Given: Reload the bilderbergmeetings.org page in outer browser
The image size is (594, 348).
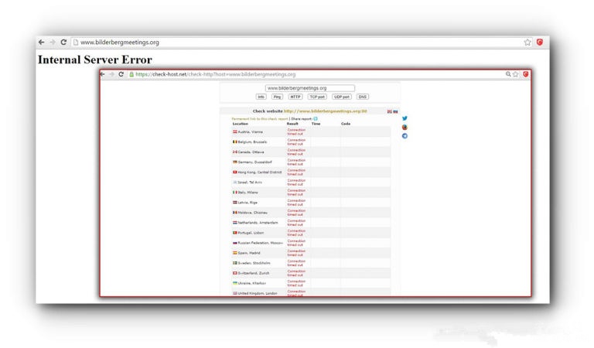Looking at the screenshot, I should point(63,43).
